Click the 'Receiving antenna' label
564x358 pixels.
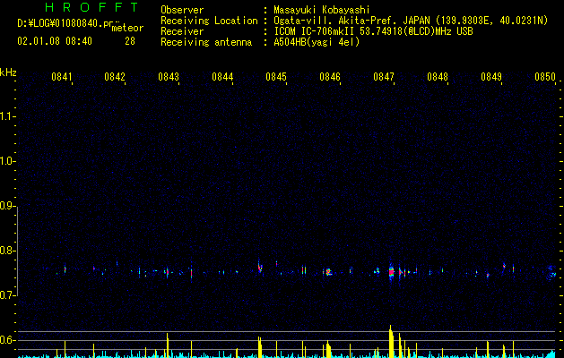coord(206,42)
